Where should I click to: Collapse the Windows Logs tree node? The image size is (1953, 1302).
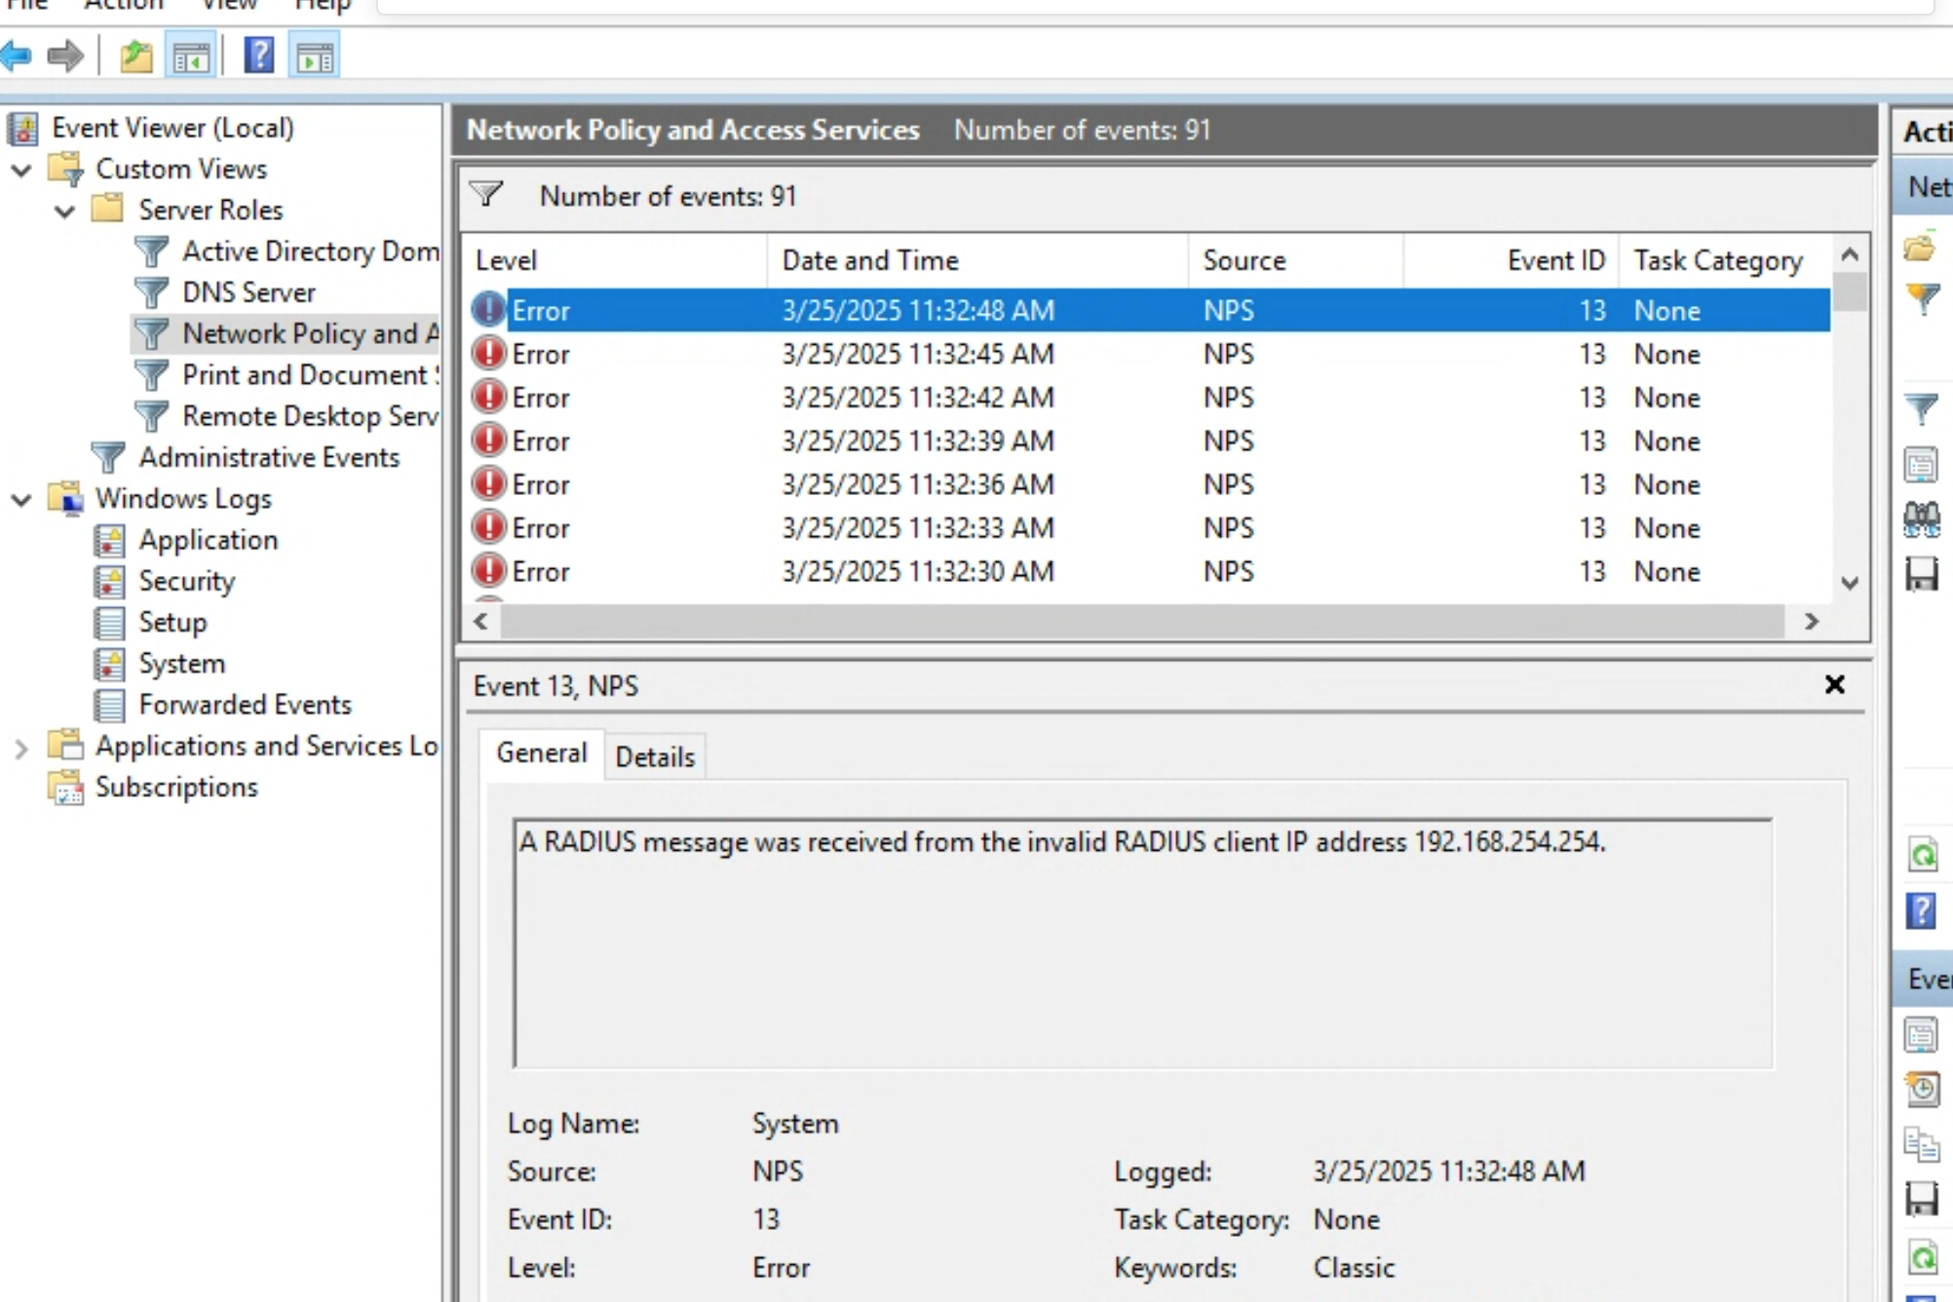pyautogui.click(x=21, y=500)
